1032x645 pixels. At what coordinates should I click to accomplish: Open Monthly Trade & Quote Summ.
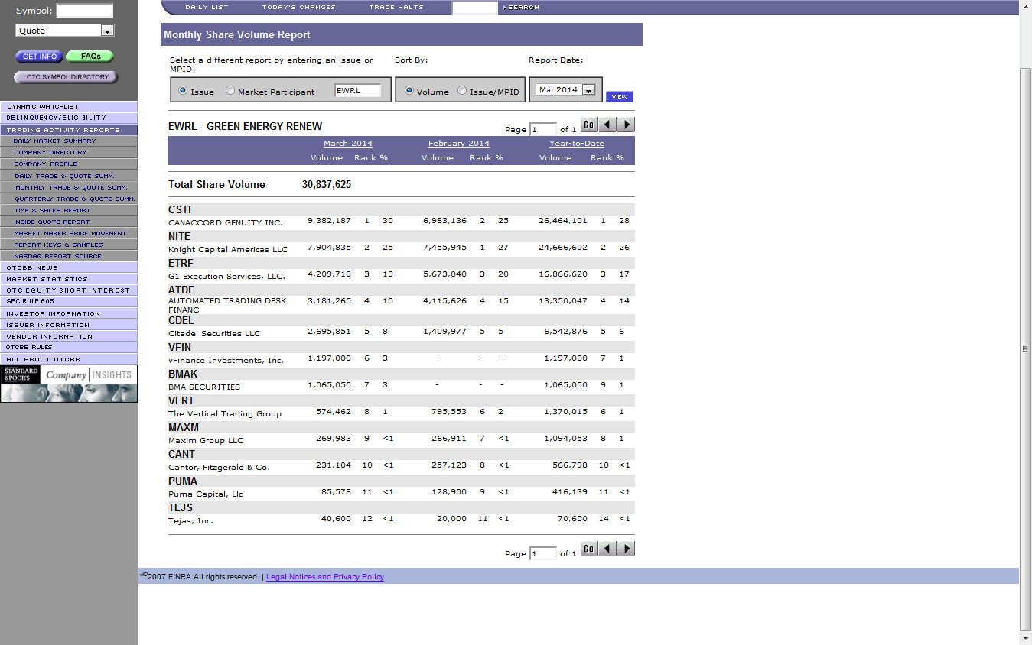click(x=69, y=188)
